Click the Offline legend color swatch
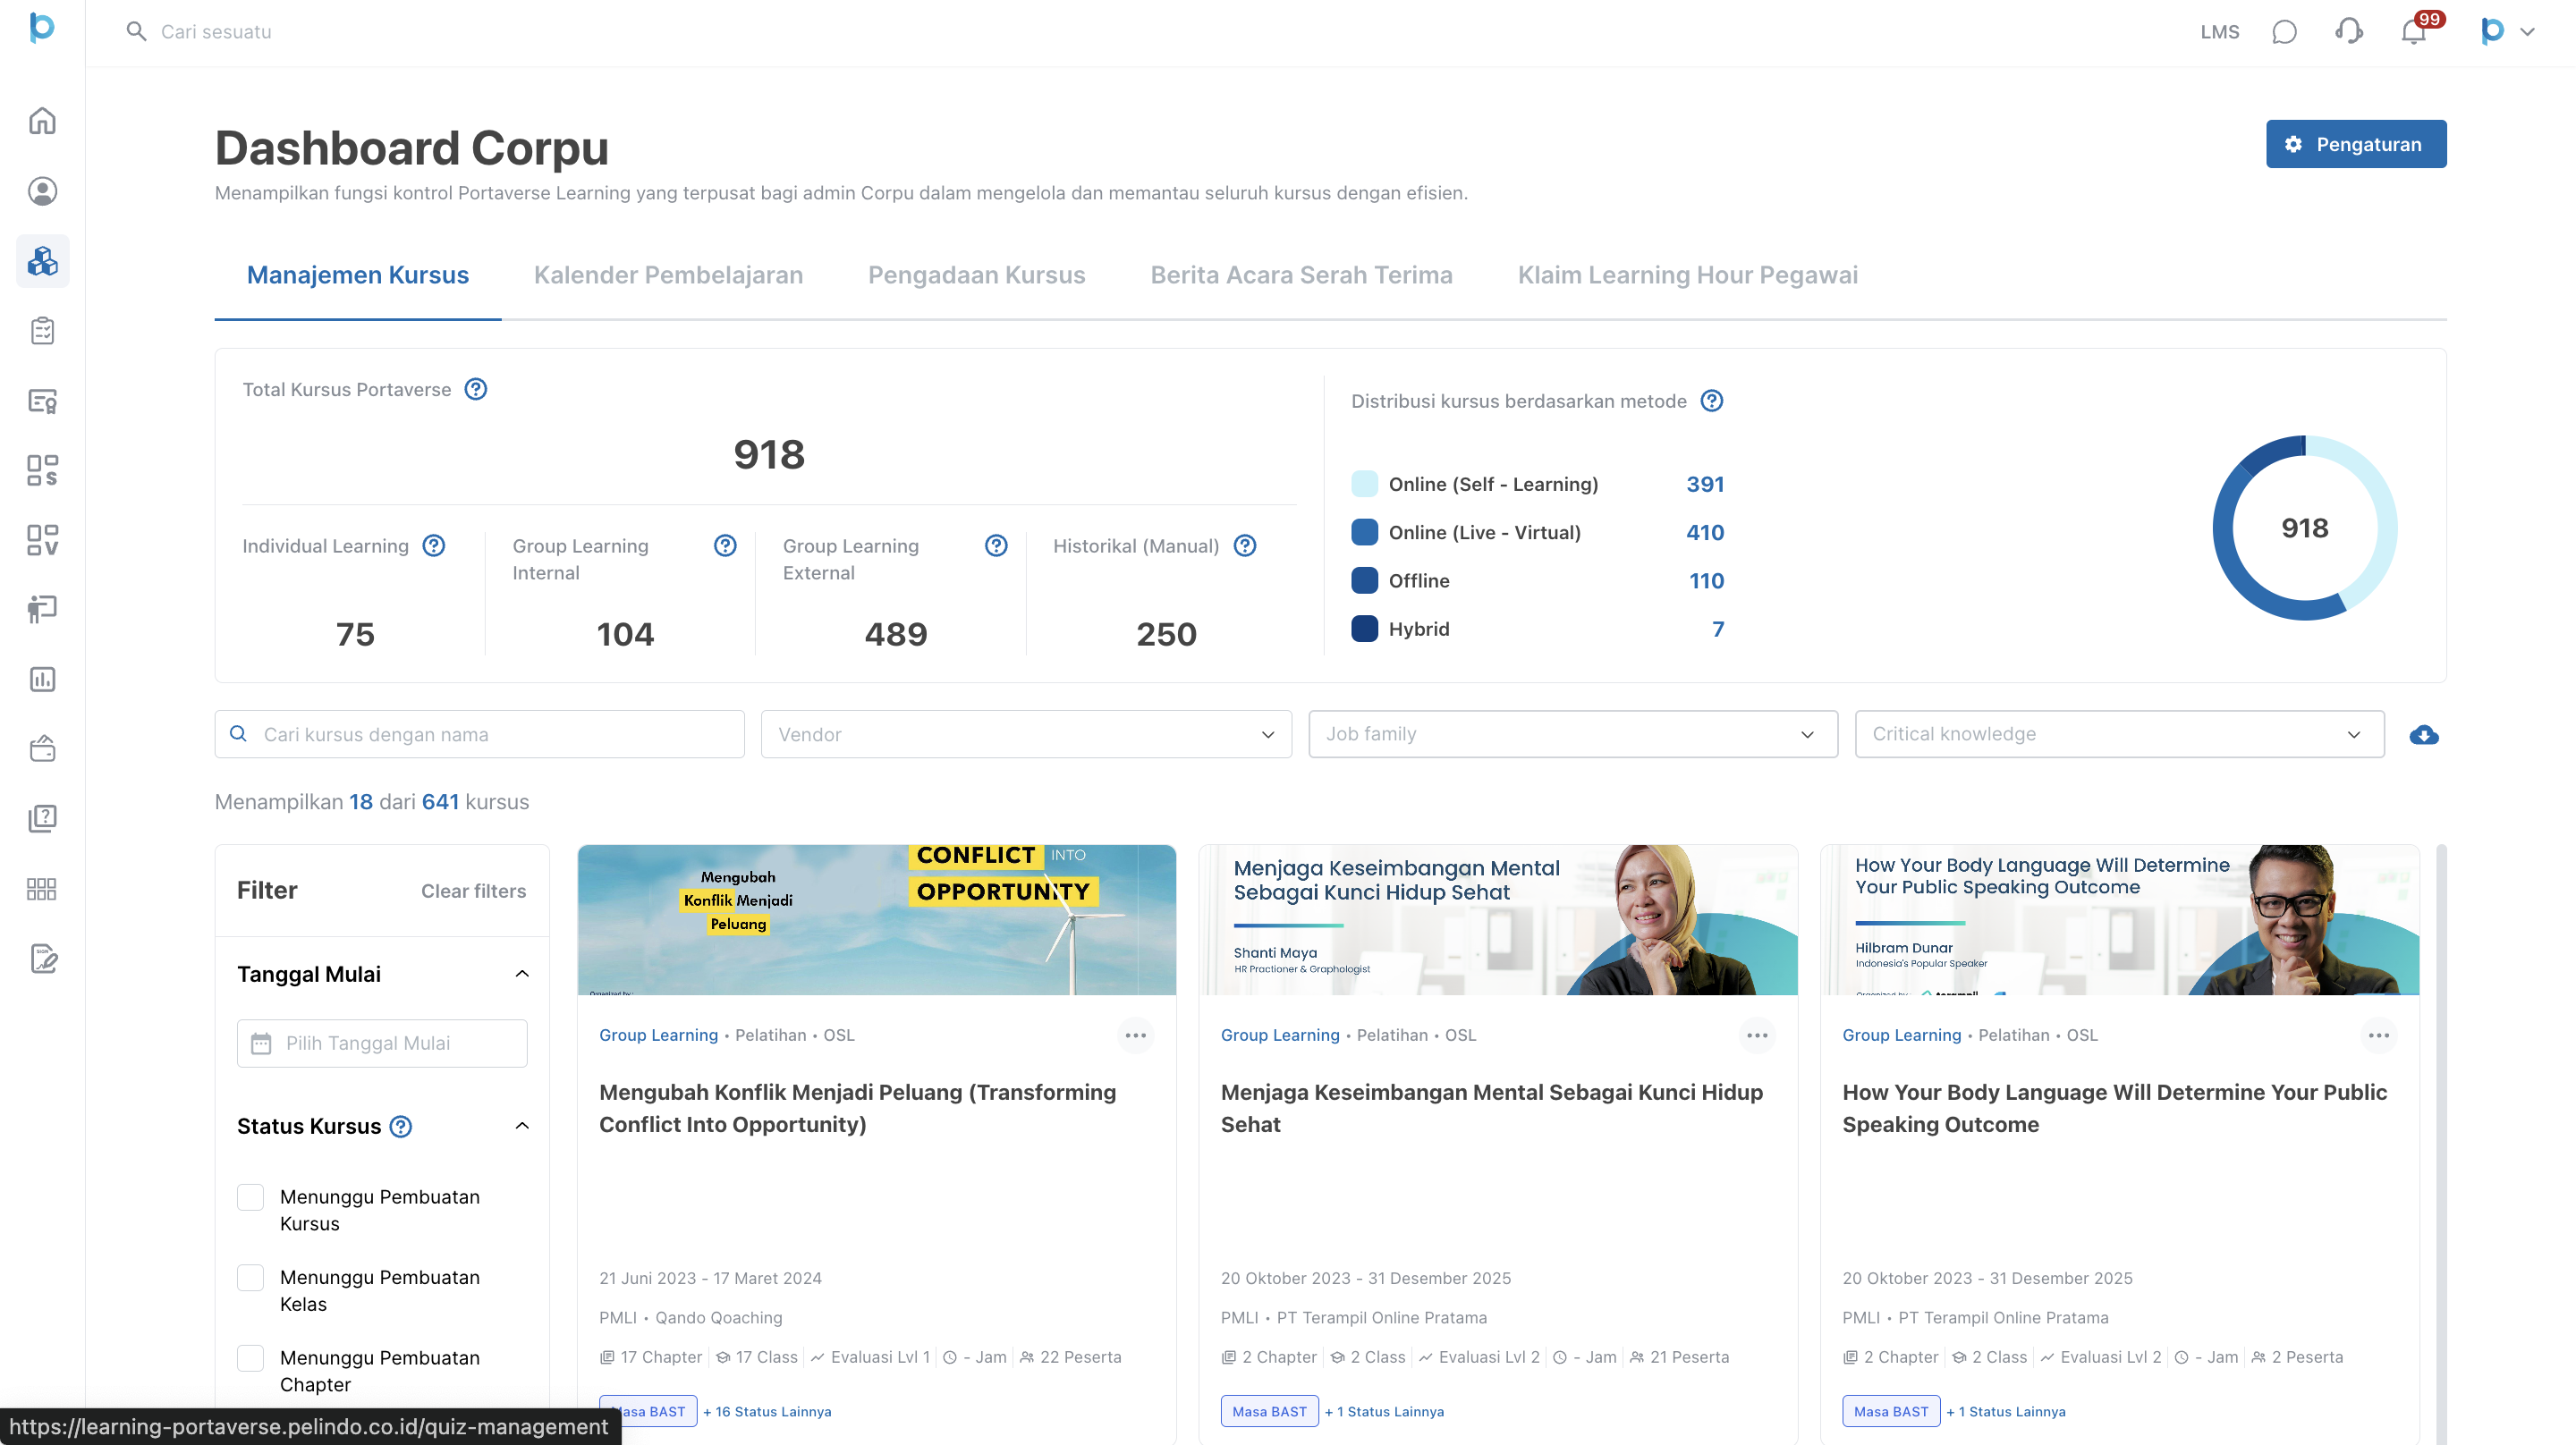2576x1445 pixels. click(1364, 580)
